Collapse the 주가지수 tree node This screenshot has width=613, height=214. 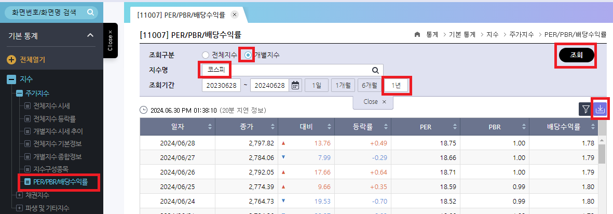[x=19, y=93]
